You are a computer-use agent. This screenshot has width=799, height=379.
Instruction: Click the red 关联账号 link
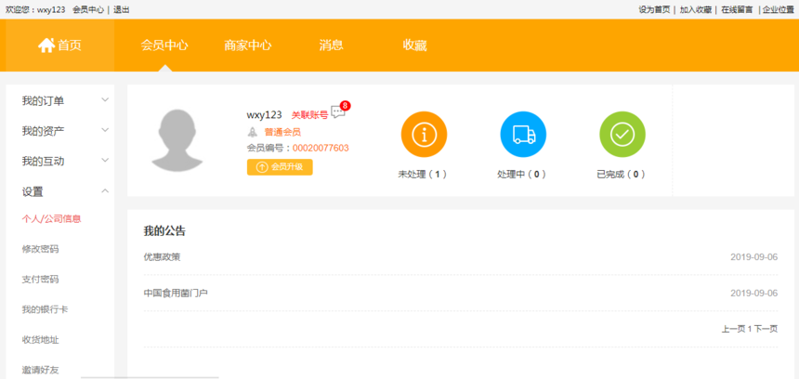[x=309, y=115]
